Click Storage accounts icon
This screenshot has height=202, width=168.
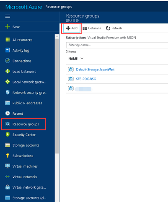(x=8, y=145)
